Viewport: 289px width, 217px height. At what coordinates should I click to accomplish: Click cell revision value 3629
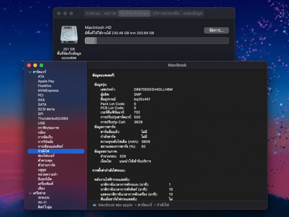click(x=138, y=122)
